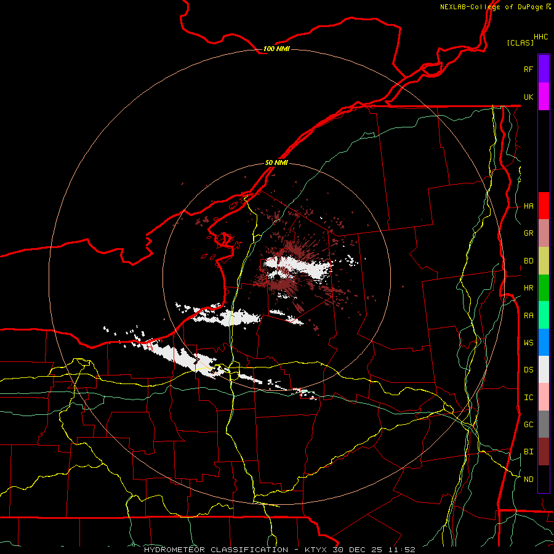
Task: Click the 'GC' legend label
Action: click(528, 424)
